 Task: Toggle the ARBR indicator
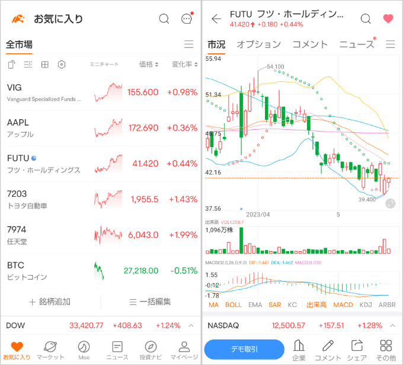387,305
